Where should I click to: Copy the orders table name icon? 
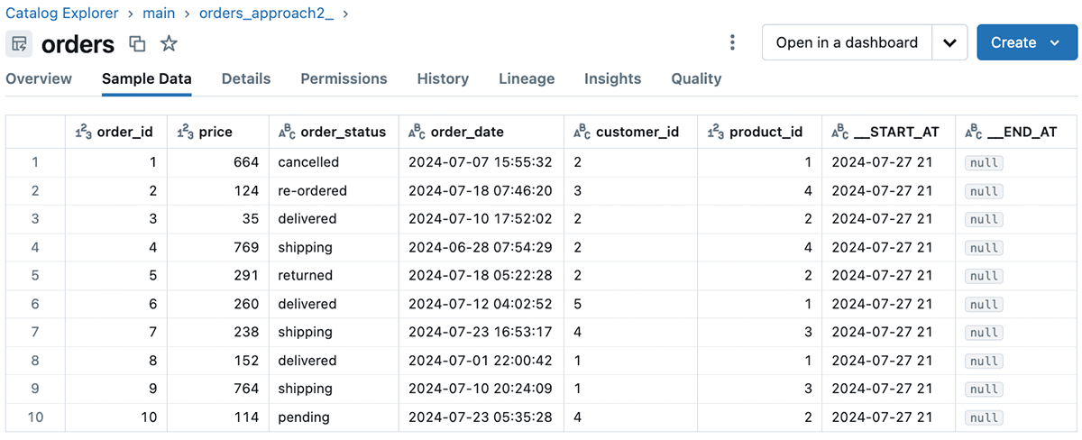click(137, 43)
